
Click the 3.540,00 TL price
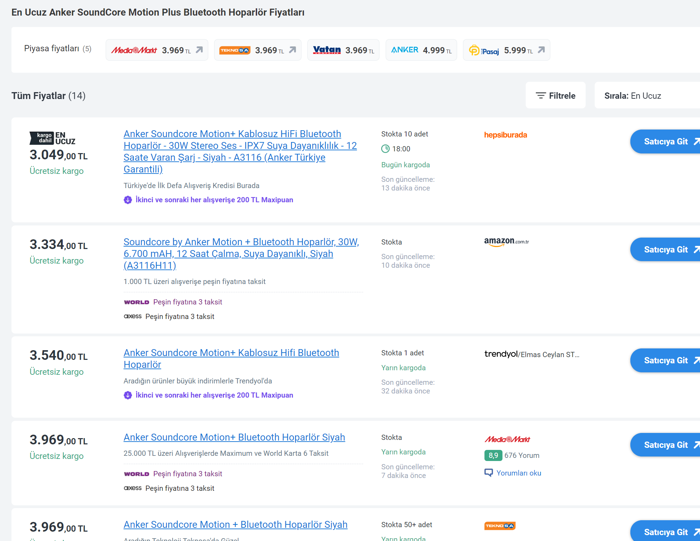click(x=59, y=355)
